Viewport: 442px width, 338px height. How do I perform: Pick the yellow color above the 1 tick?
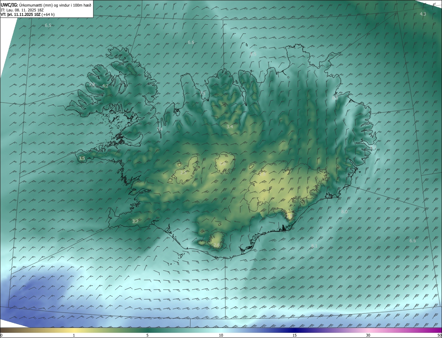[x=74, y=330]
